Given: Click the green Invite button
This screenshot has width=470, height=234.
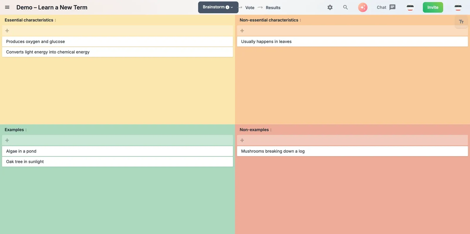Looking at the screenshot, I should [433, 7].
